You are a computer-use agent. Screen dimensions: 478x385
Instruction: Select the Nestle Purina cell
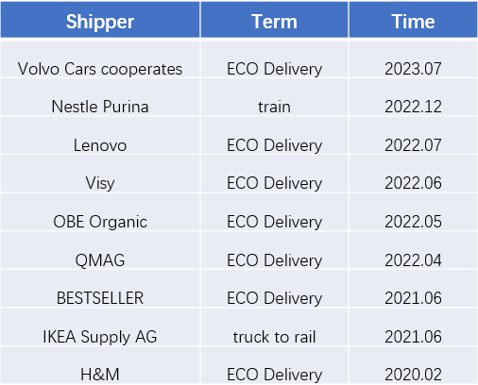(100, 97)
